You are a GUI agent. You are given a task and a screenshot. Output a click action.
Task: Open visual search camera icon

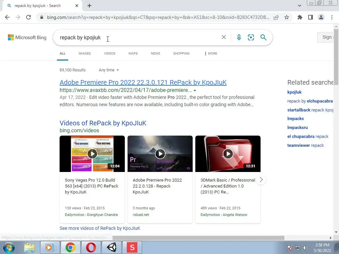(251, 37)
